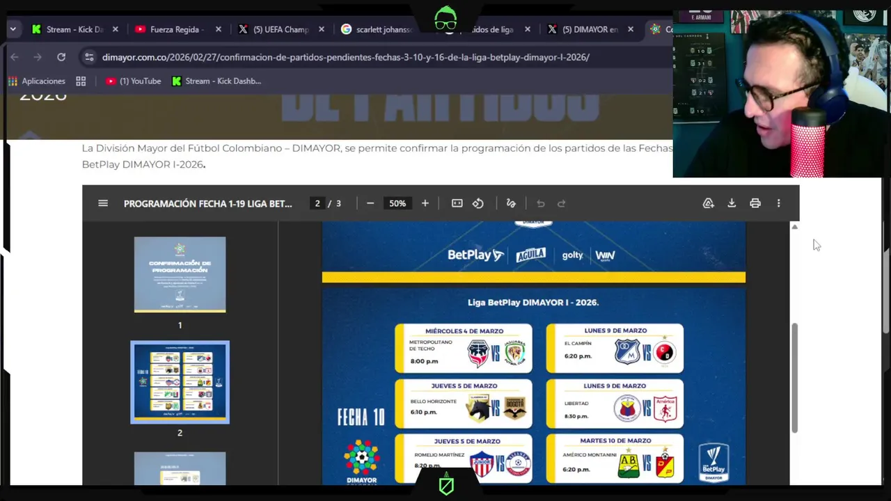
Task: Click the Miércoles 4 de Marzo match card
Action: (x=464, y=348)
